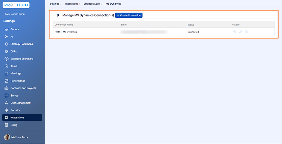Open the Survey list icon
282x144 pixels.
[x=7, y=96]
